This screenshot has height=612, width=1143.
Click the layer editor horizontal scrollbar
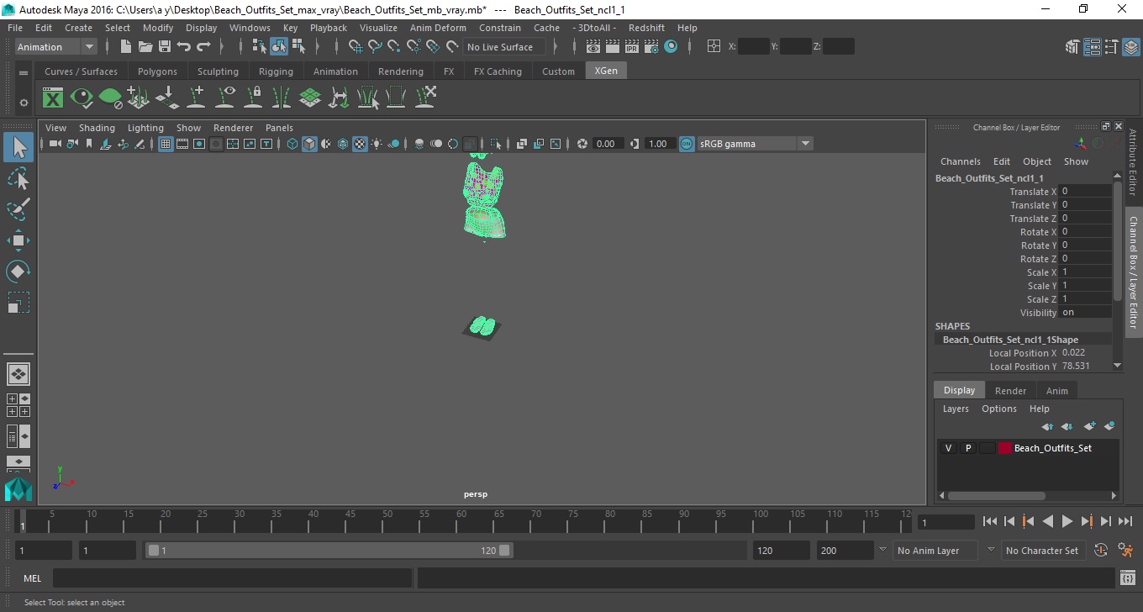tap(996, 496)
